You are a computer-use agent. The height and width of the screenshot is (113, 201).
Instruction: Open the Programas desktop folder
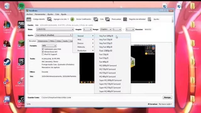193,24
